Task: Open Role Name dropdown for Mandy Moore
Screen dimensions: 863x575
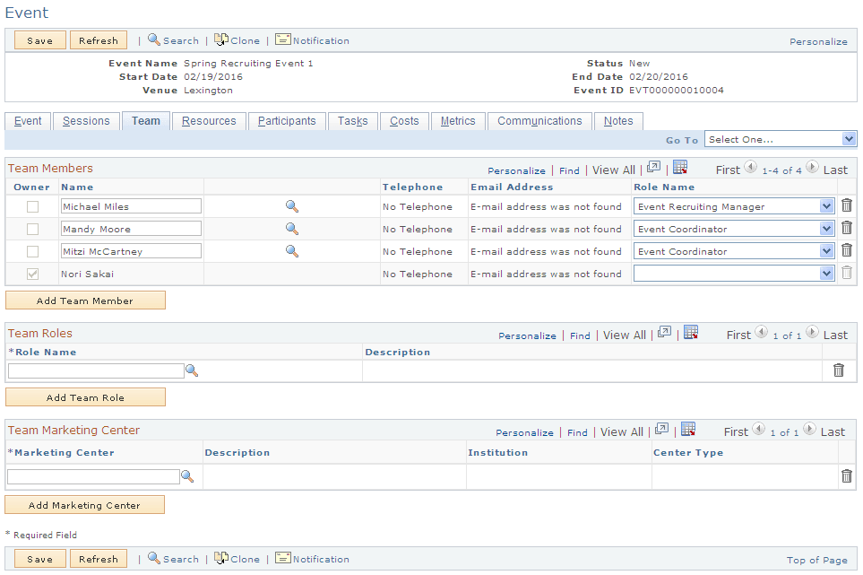Action: pos(734,229)
